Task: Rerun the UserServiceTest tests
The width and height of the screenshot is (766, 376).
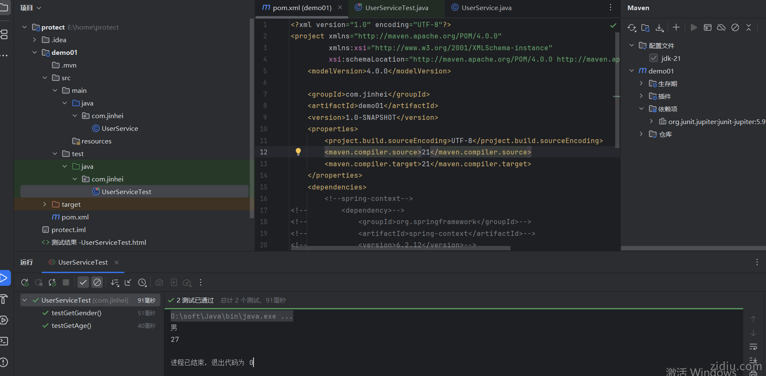Action: (x=25, y=283)
